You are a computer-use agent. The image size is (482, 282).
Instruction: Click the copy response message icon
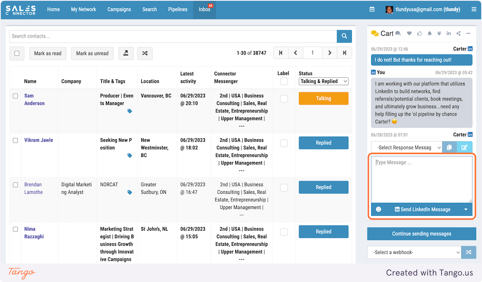coord(449,147)
